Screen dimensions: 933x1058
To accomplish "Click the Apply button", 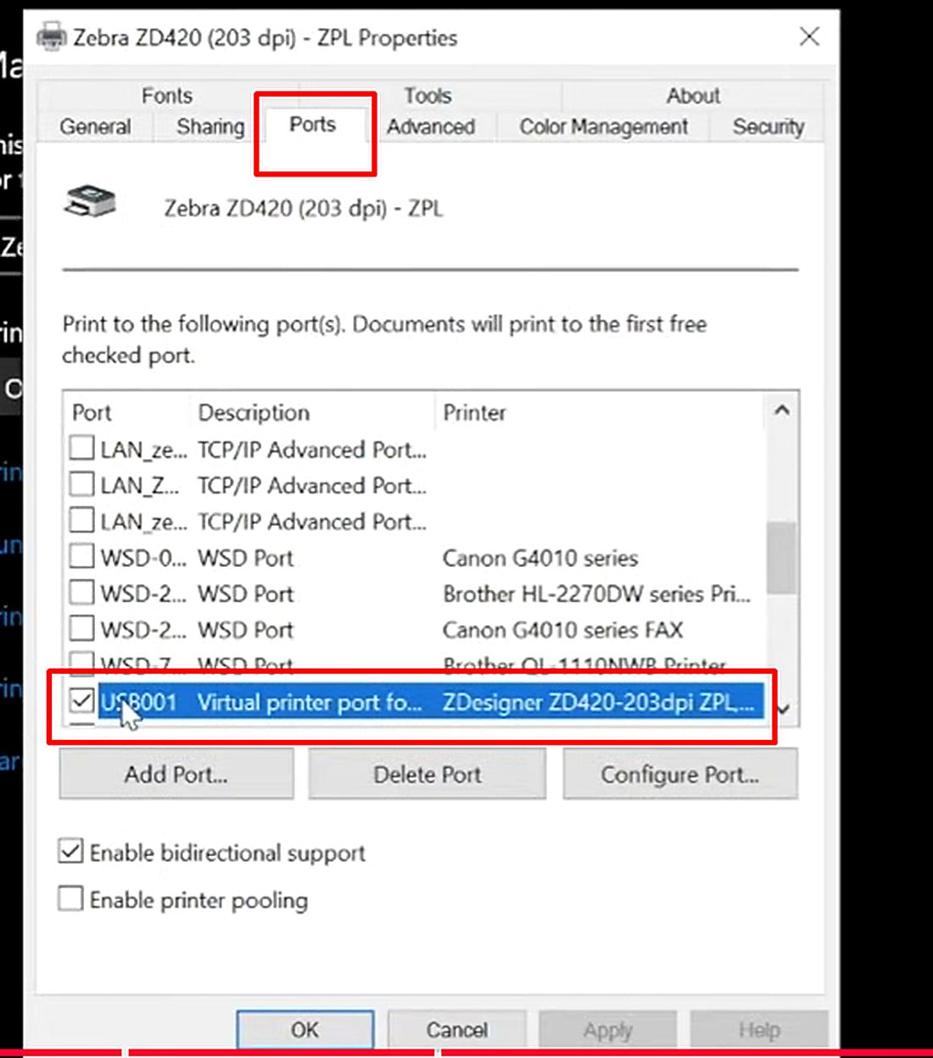I will 608,1029.
